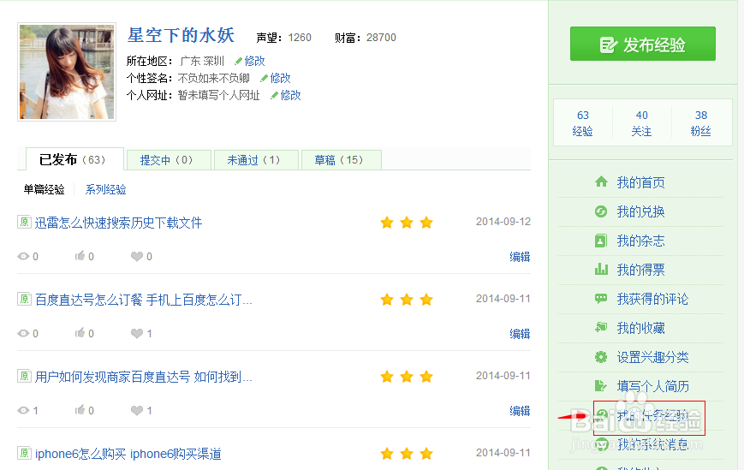Screen dimensions: 744x470
Task: Open article 用户如何发现商家百度直达号
Action: (x=143, y=377)
